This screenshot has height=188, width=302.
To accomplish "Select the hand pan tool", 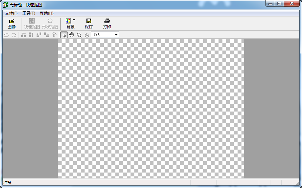I will pos(72,35).
